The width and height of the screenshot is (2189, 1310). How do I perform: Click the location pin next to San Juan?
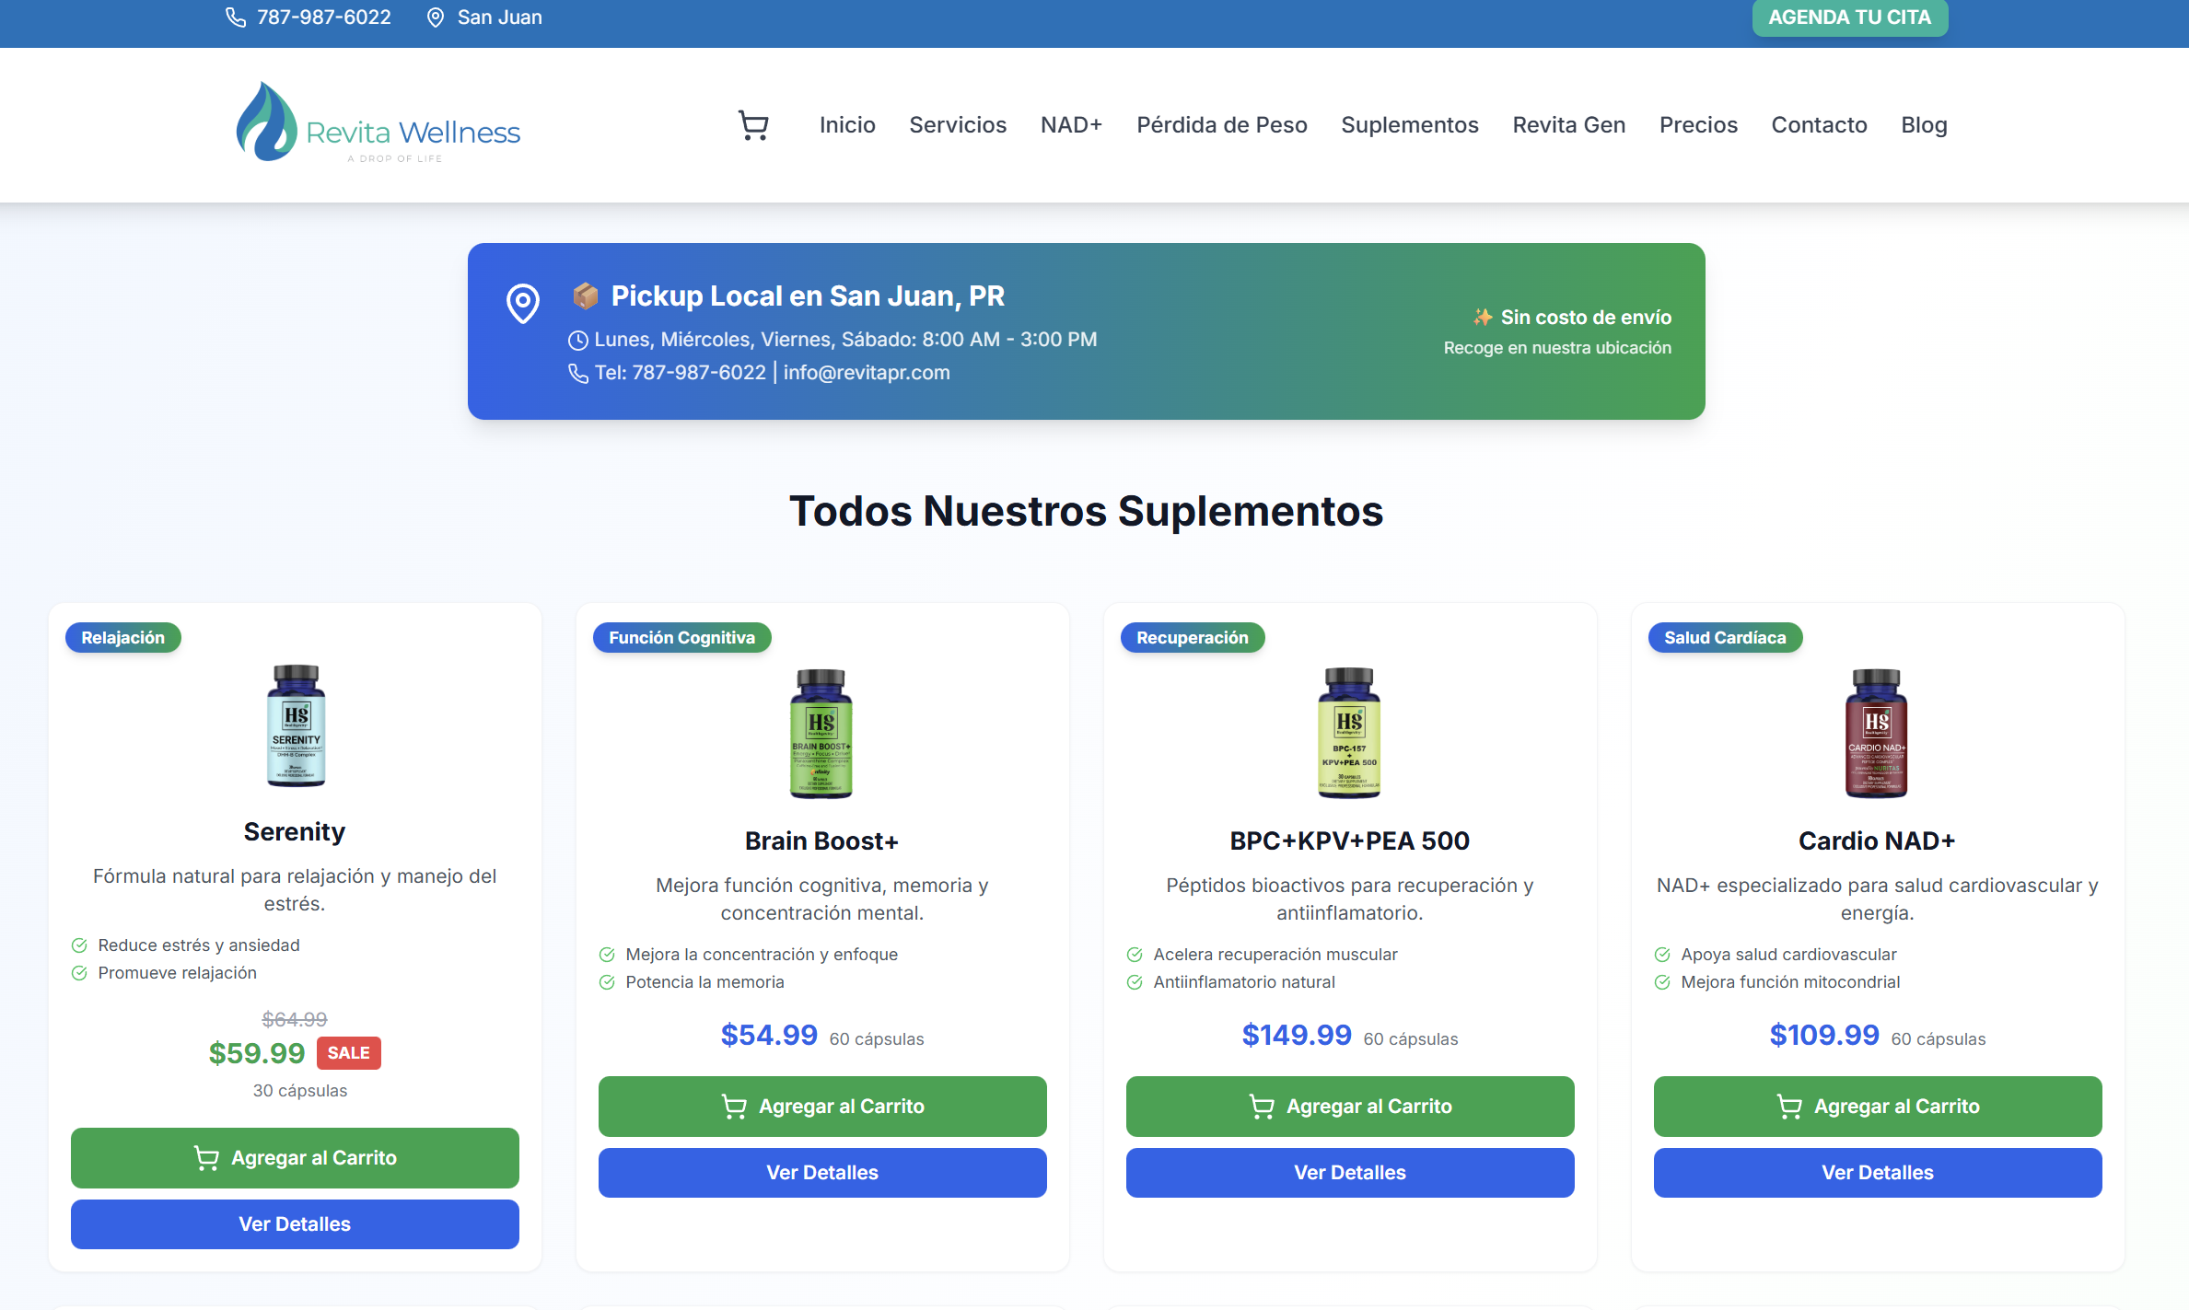(x=435, y=17)
